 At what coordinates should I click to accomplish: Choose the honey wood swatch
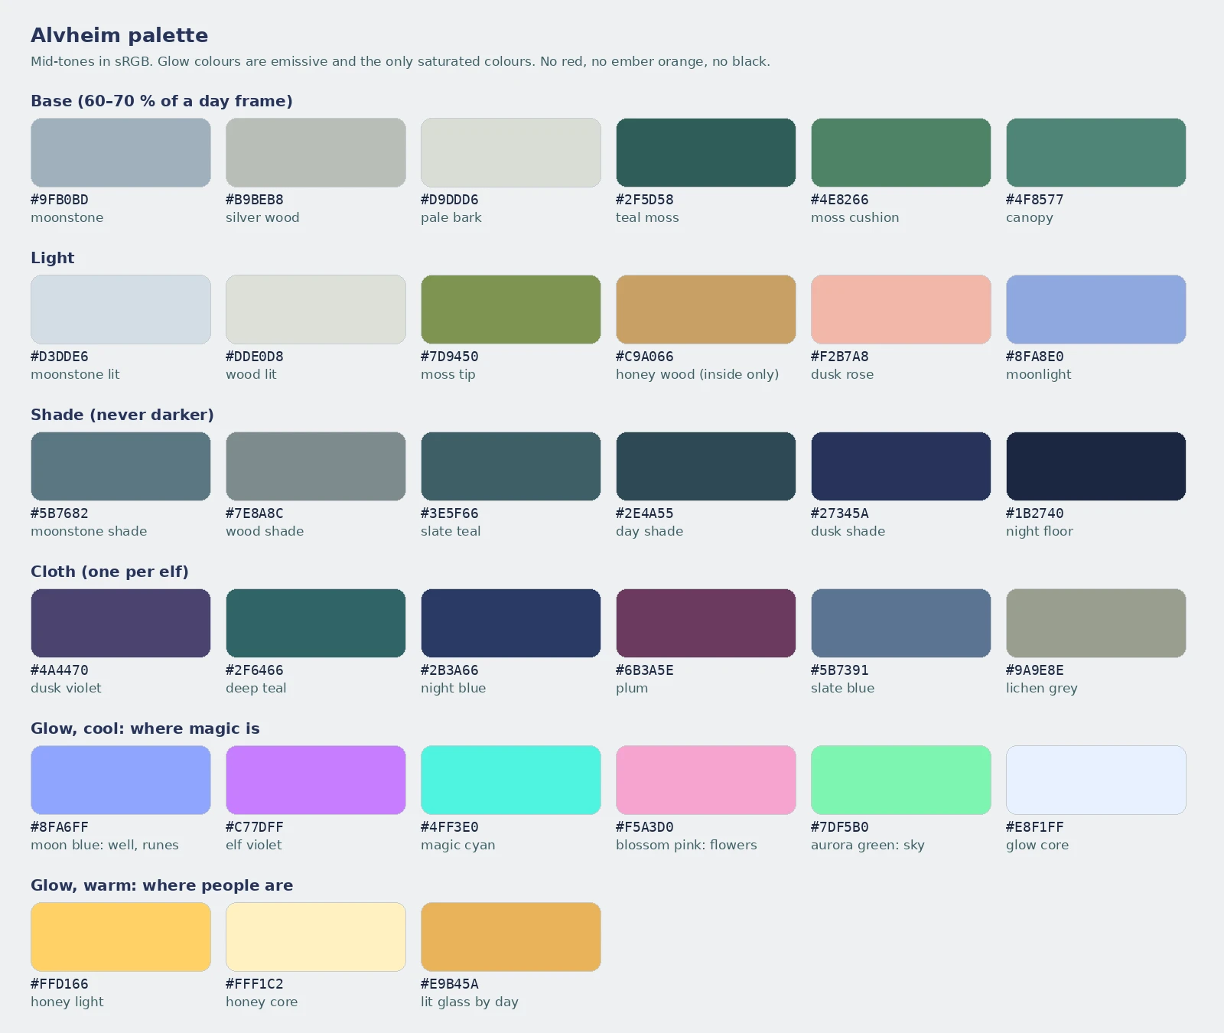(706, 309)
